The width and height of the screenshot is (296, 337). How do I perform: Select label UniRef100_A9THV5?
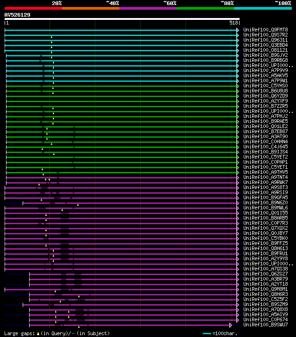pos(265,172)
